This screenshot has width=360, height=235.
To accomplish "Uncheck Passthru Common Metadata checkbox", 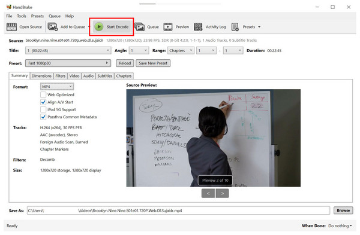I will [x=43, y=117].
